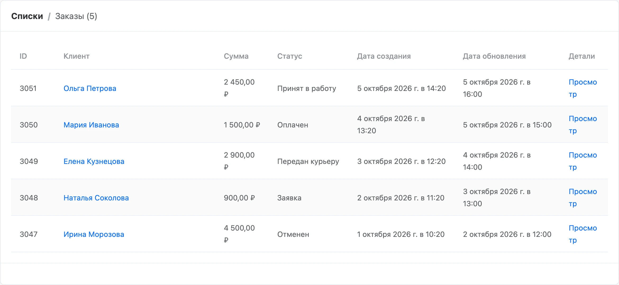
Task: Open the Списки breadcrumb link
Action: 27,16
